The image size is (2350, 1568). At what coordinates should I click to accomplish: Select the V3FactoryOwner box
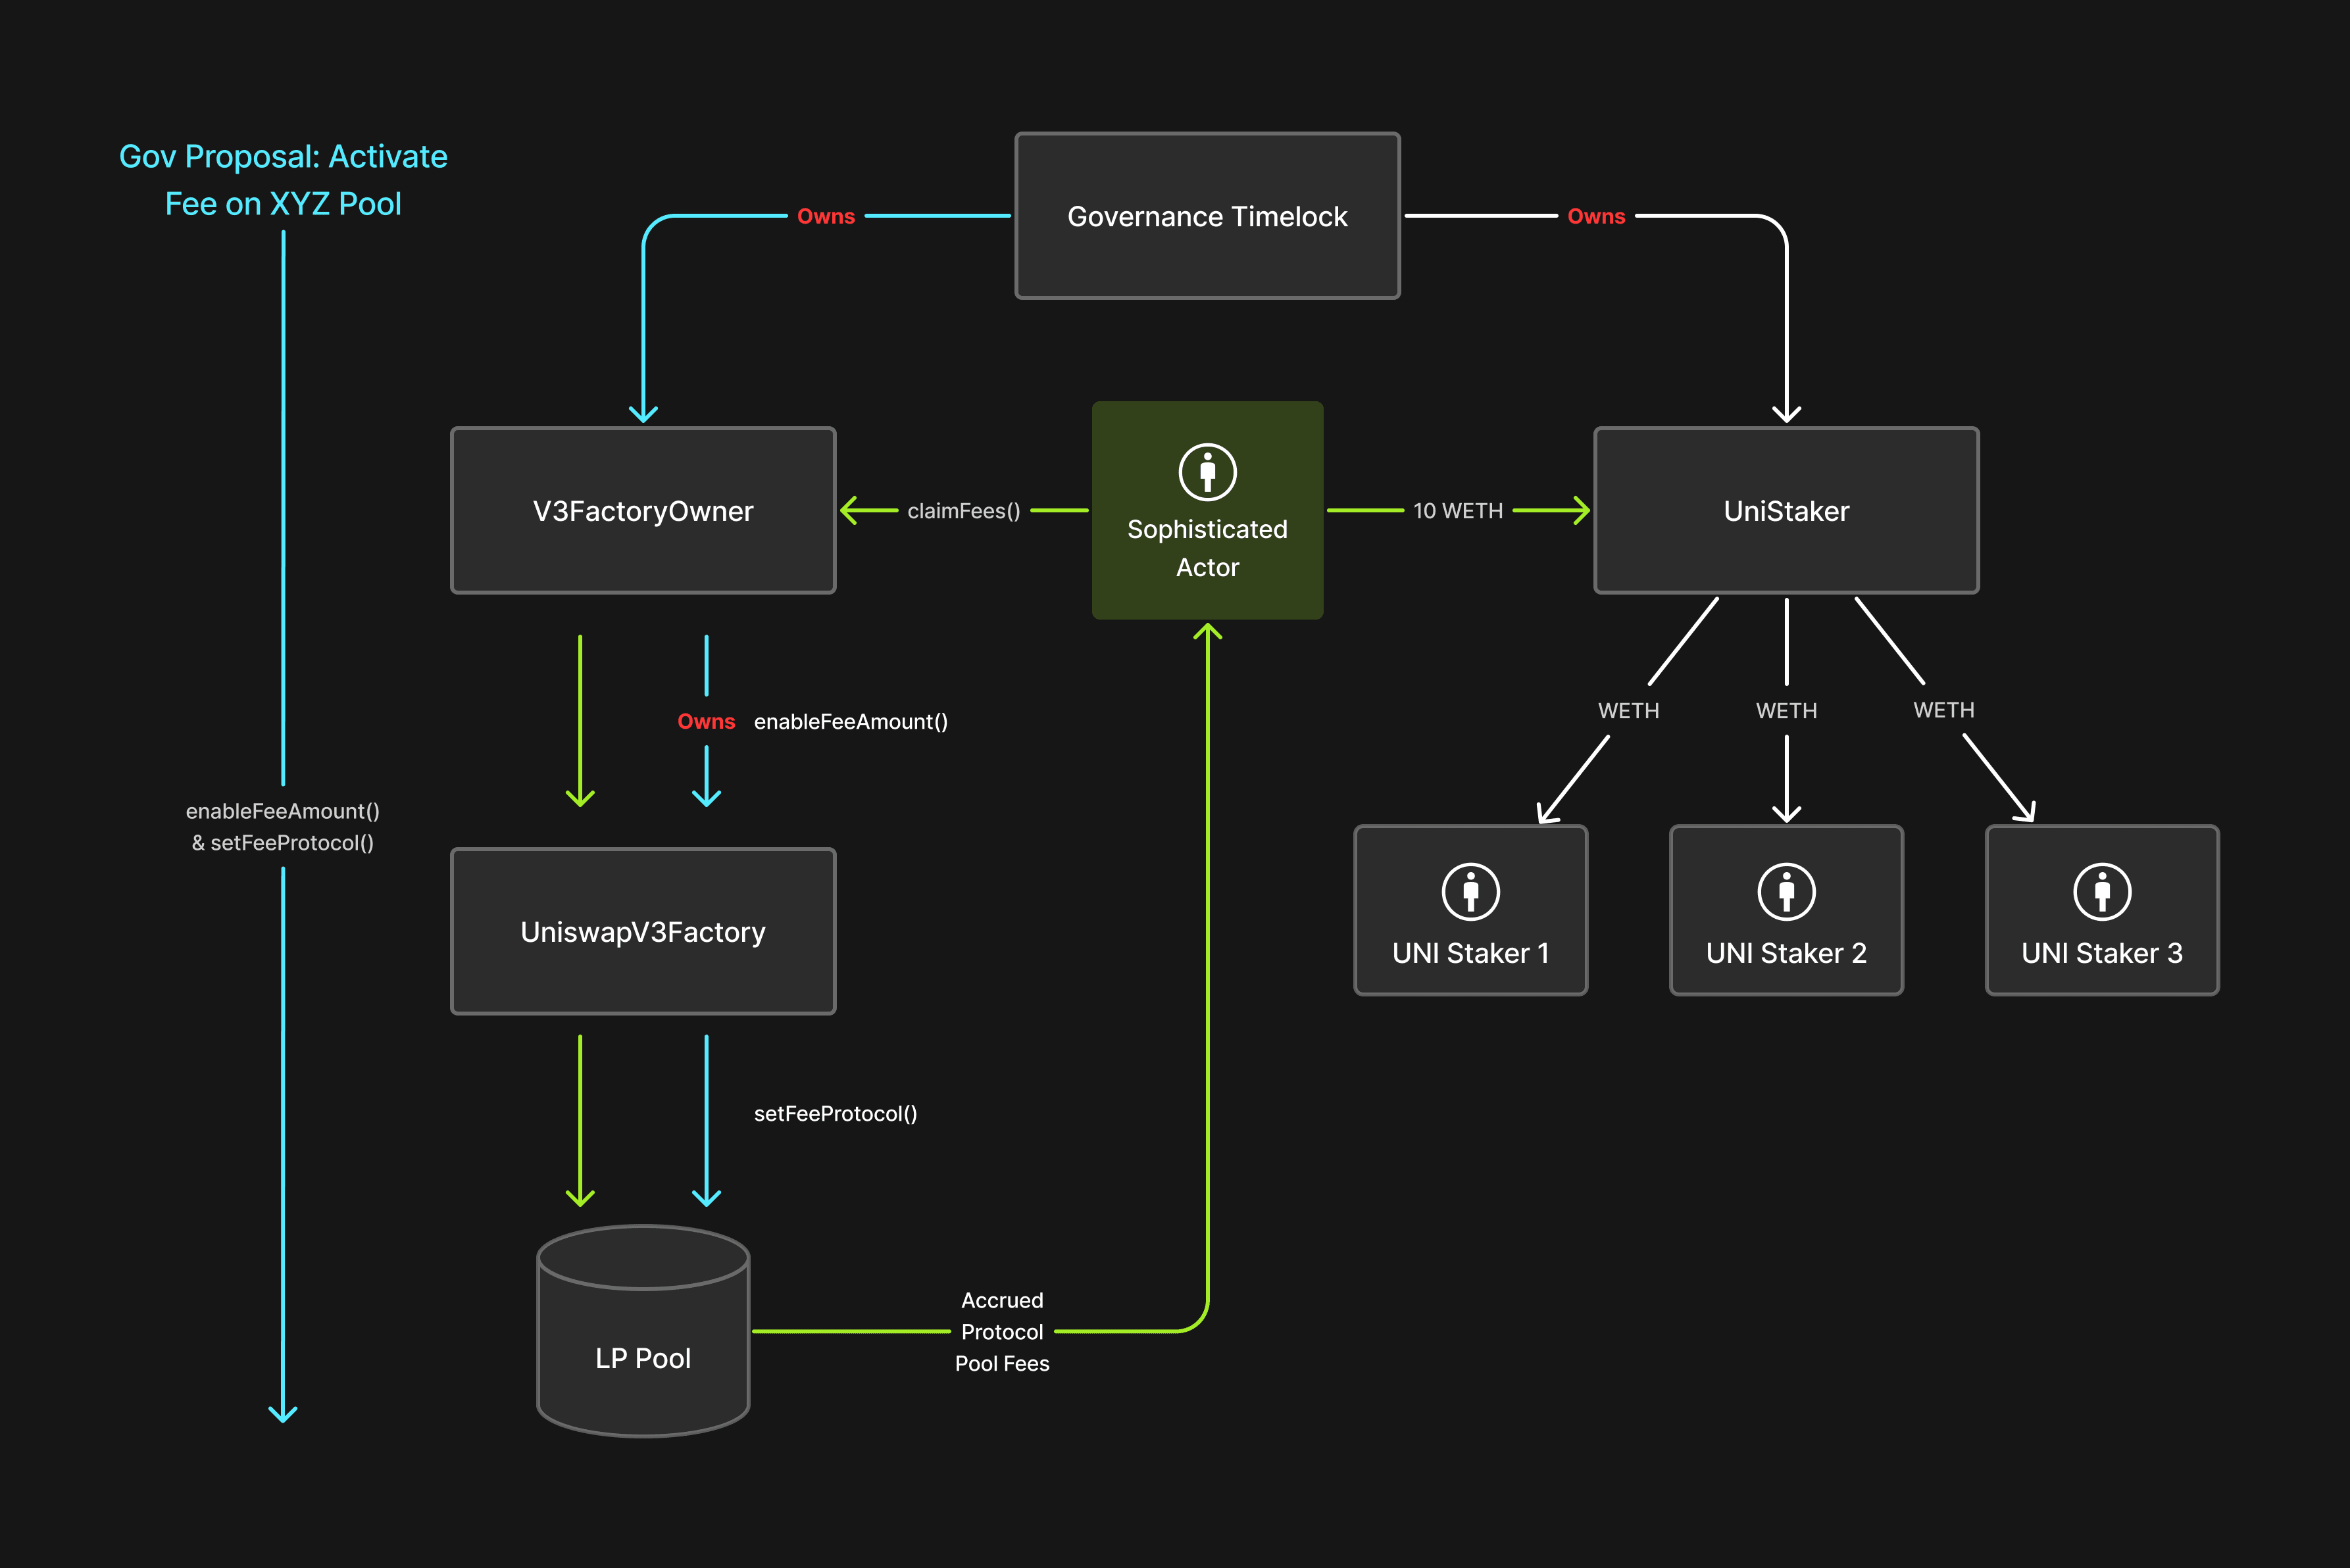pos(643,511)
